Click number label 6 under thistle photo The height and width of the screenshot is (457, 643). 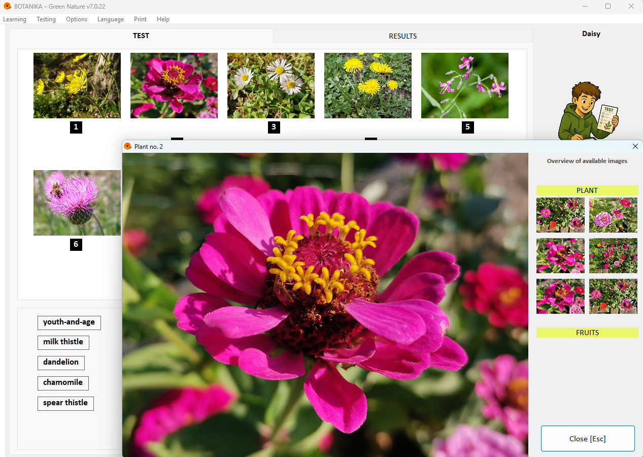(76, 245)
